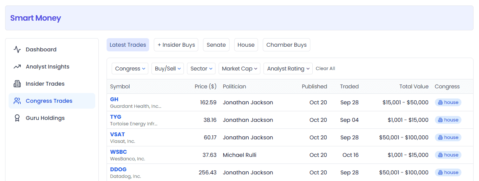Click the price 162.59
This screenshot has width=479, height=181.
208,102
